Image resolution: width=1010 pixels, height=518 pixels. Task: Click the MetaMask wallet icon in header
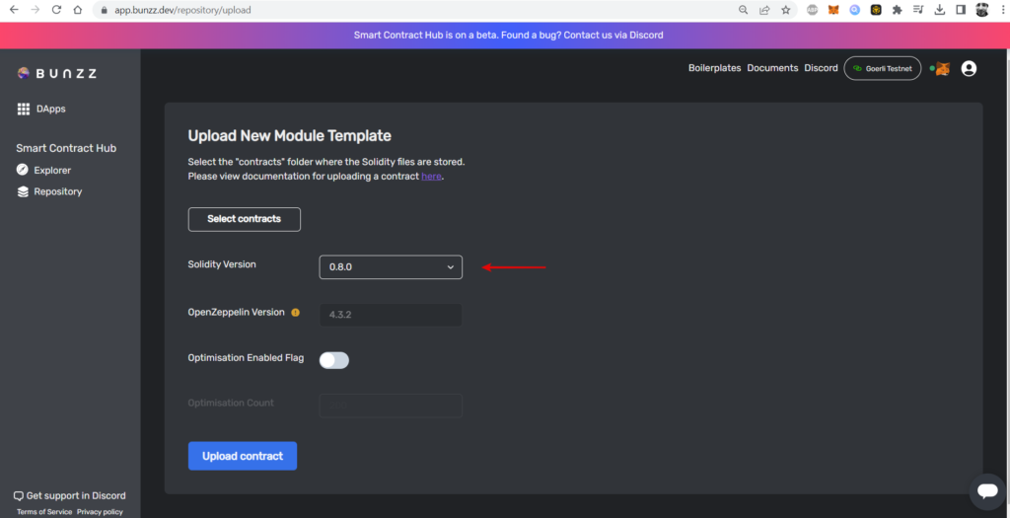coord(942,68)
